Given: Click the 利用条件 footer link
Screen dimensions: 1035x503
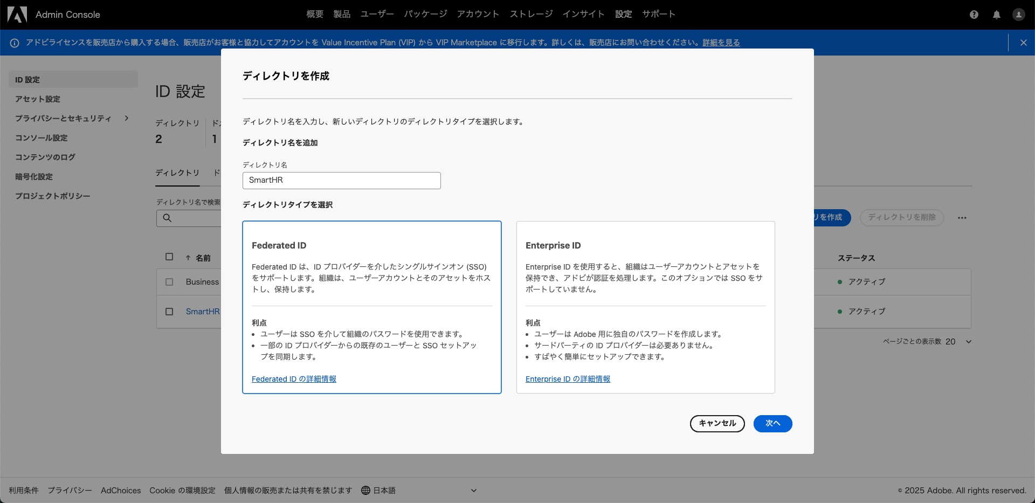Looking at the screenshot, I should [24, 490].
